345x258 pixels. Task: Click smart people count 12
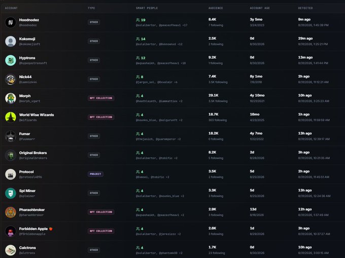(143, 58)
